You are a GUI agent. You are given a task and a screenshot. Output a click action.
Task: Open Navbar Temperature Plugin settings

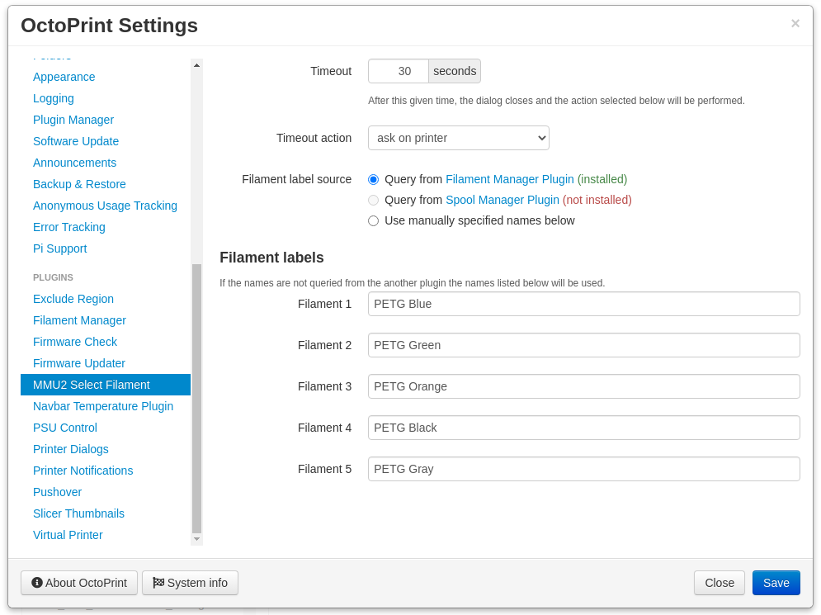point(103,406)
